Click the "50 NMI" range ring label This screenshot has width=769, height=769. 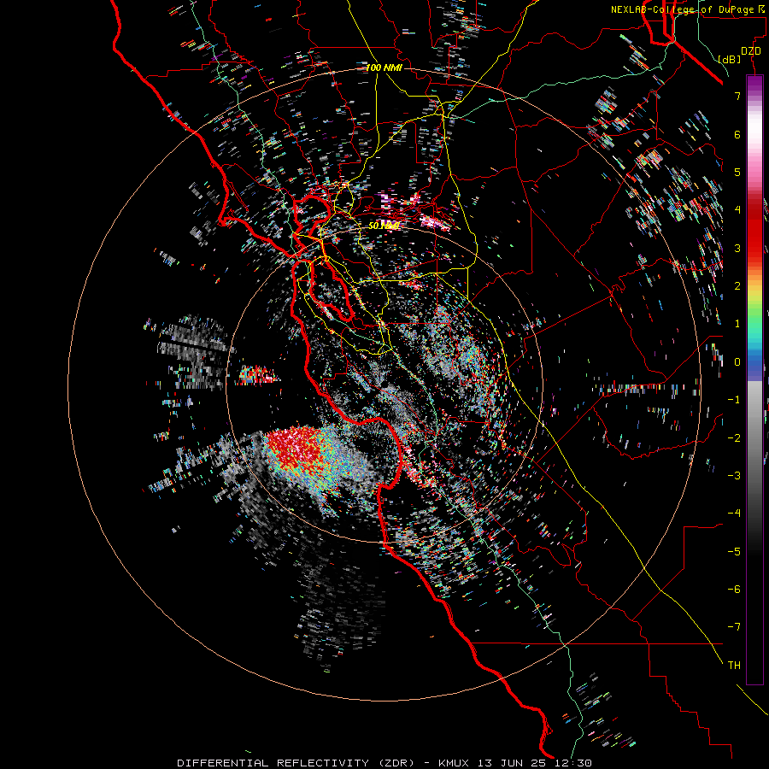(384, 226)
